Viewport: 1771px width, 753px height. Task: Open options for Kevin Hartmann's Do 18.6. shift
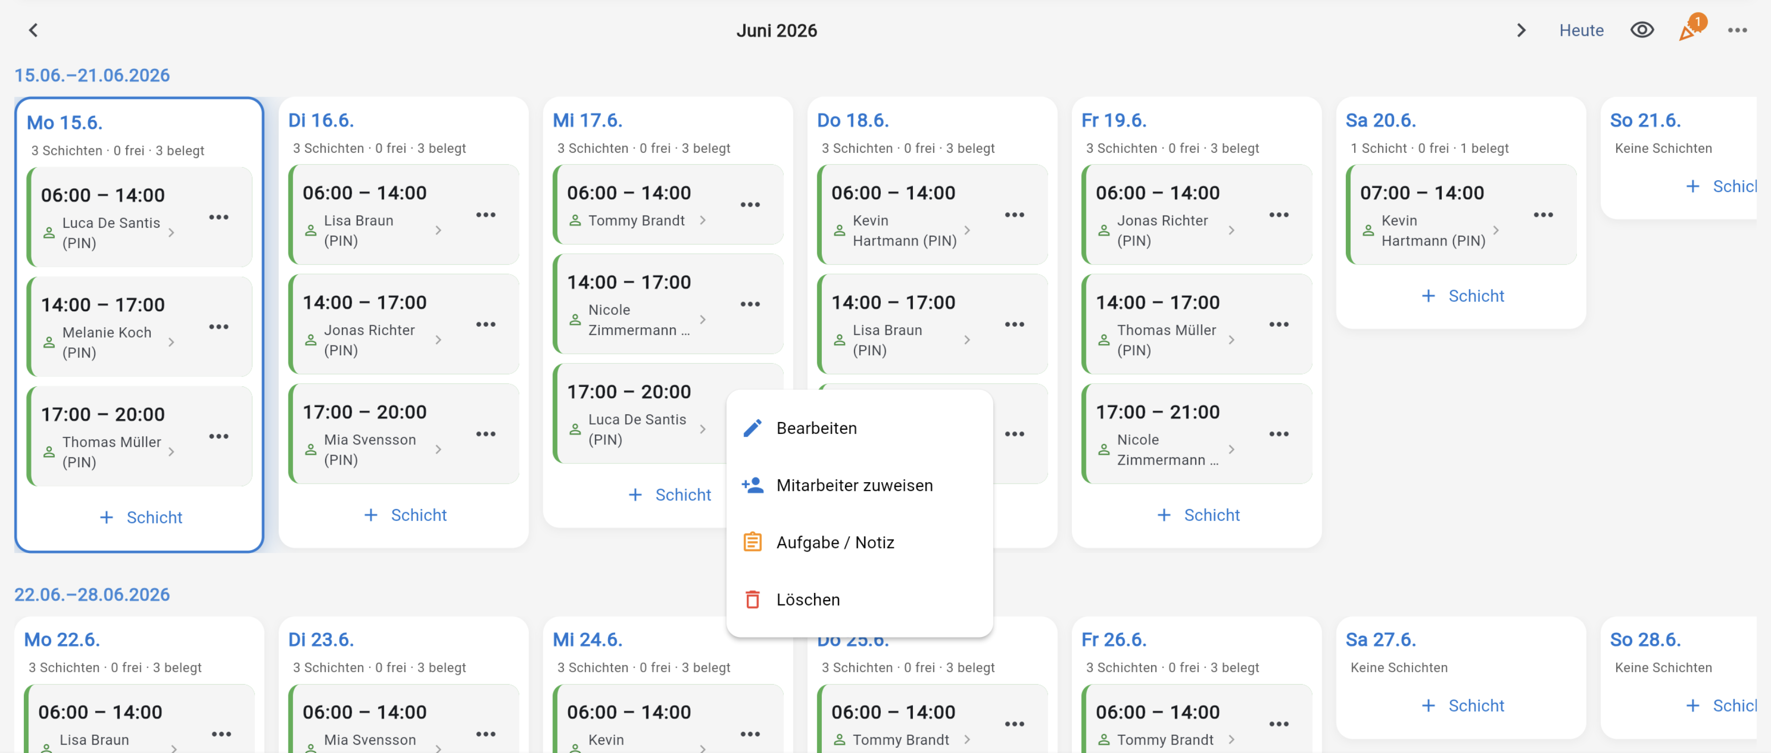(x=1014, y=214)
